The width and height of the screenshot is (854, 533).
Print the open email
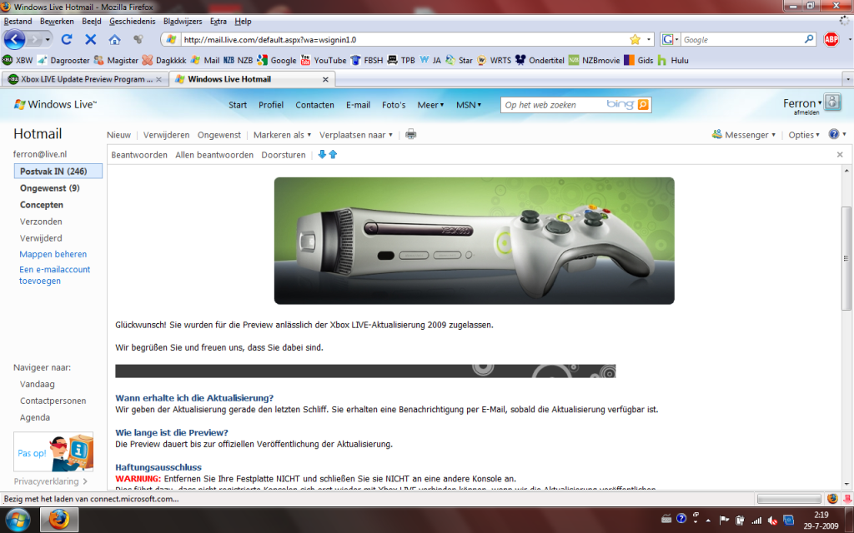410,134
